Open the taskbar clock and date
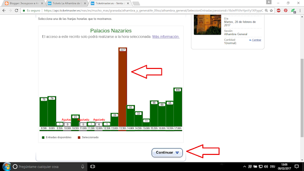 coord(284,167)
